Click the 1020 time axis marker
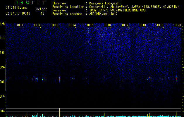Image resolution: width=184 pixels, height=117 pixels. pyautogui.click(x=178, y=25)
